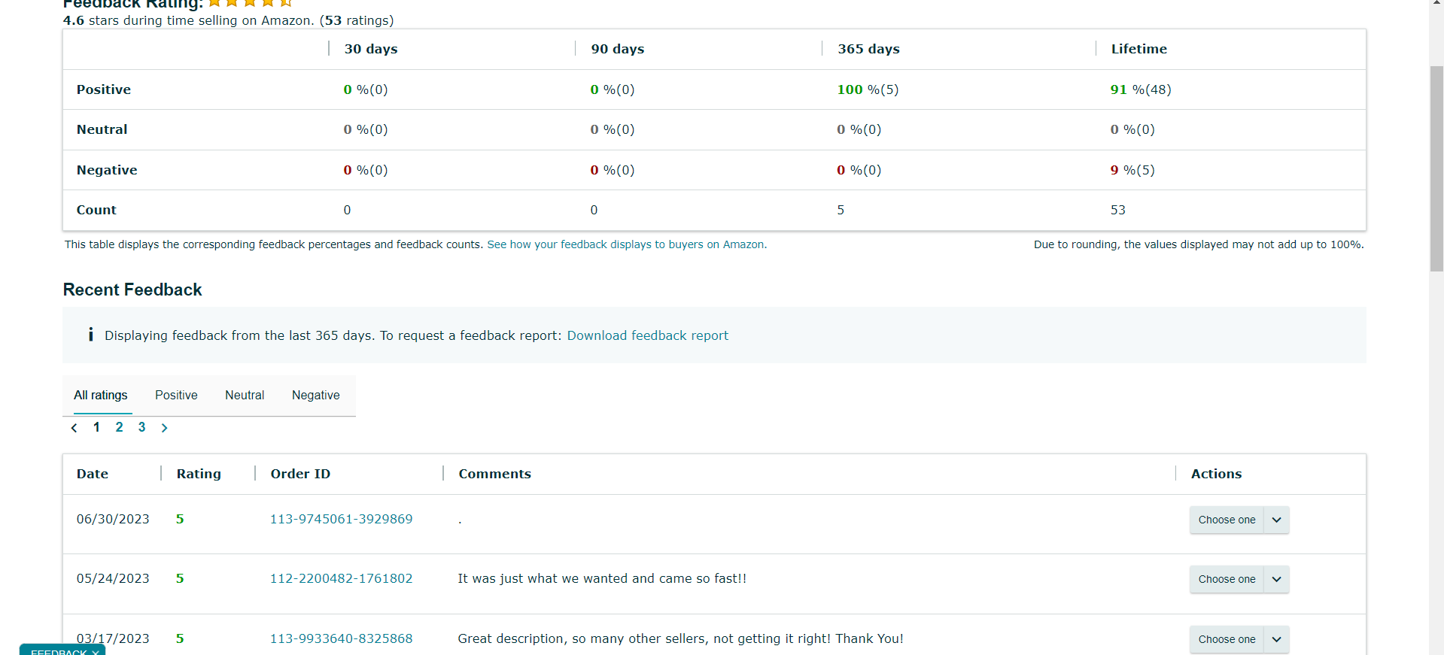Image resolution: width=1444 pixels, height=655 pixels.
Task: Click the 90 days column header
Action: click(x=618, y=49)
